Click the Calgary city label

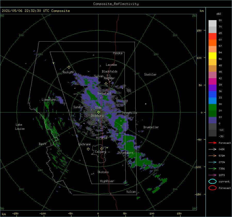[x=101, y=152]
